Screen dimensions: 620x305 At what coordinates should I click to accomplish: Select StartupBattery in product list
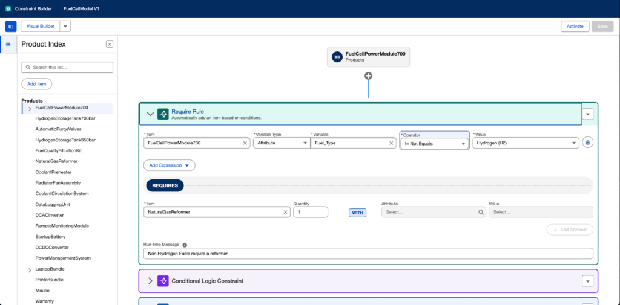[50, 237]
